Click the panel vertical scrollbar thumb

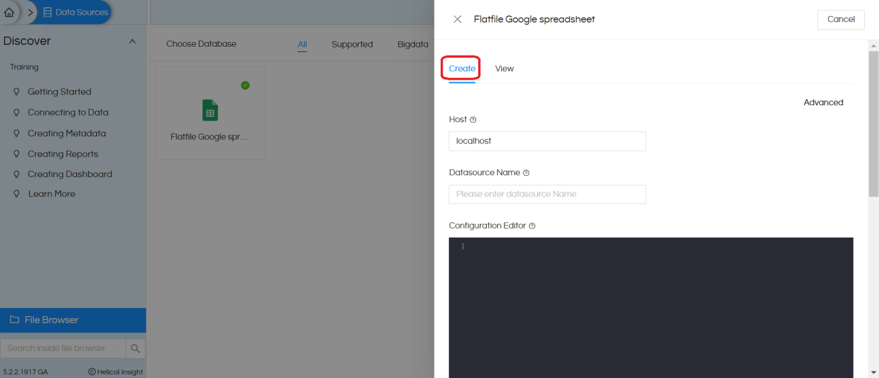[873, 124]
